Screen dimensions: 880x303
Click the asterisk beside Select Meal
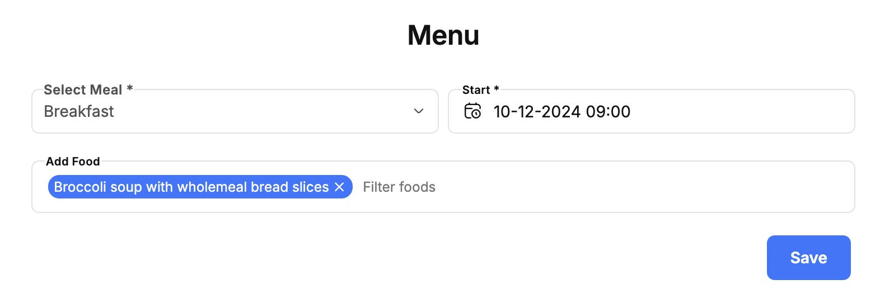pos(130,88)
